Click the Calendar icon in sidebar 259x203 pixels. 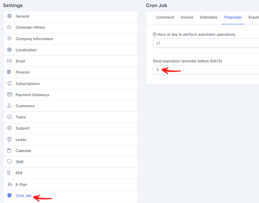click(x=9, y=151)
